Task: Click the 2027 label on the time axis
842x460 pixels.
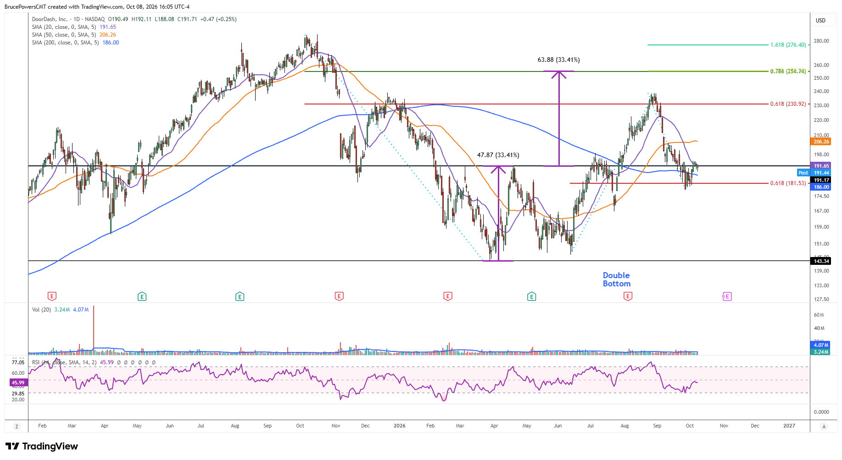Action: [x=789, y=426]
